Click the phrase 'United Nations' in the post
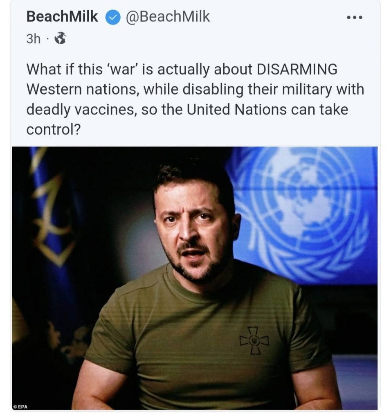This screenshot has width=391, height=419. point(236,110)
